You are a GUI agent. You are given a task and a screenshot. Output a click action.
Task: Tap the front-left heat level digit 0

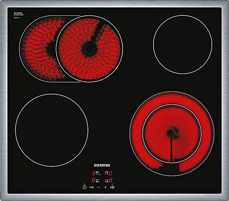tap(93, 180)
